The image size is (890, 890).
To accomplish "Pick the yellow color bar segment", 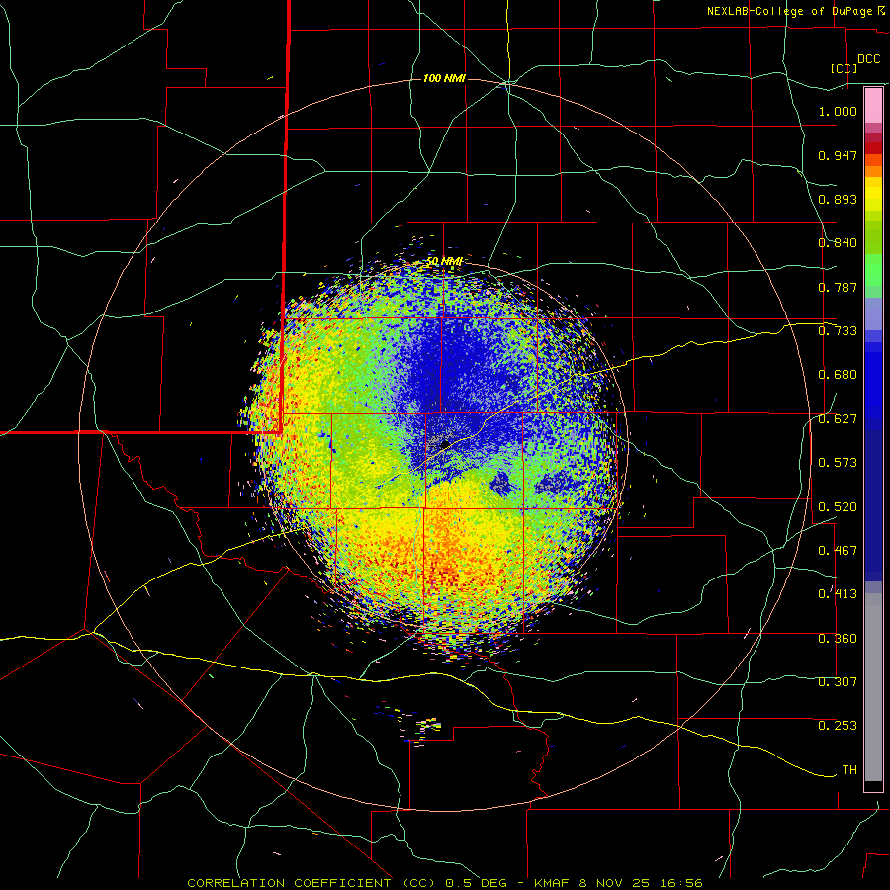I will point(873,194).
